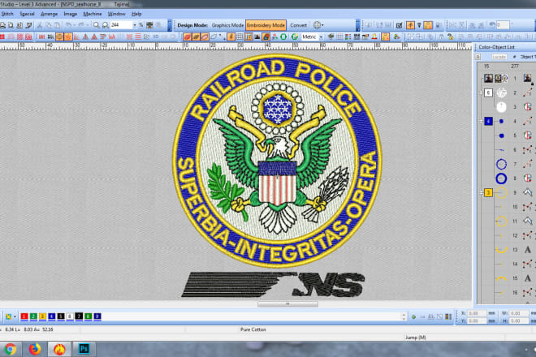This screenshot has width=536, height=357.
Task: Collapse the yellow color 3 group in list
Action: pyautogui.click(x=481, y=192)
